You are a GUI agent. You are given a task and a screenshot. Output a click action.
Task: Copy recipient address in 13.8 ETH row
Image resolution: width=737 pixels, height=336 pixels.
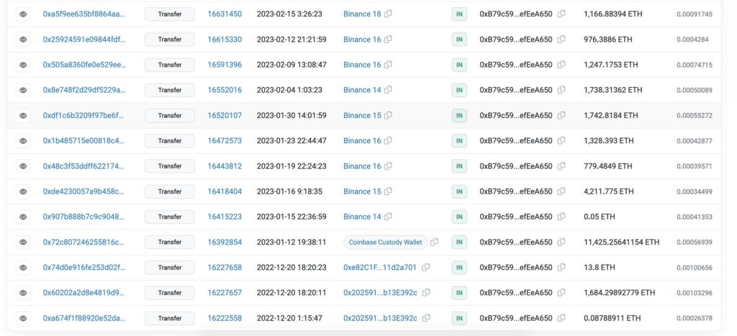(561, 268)
